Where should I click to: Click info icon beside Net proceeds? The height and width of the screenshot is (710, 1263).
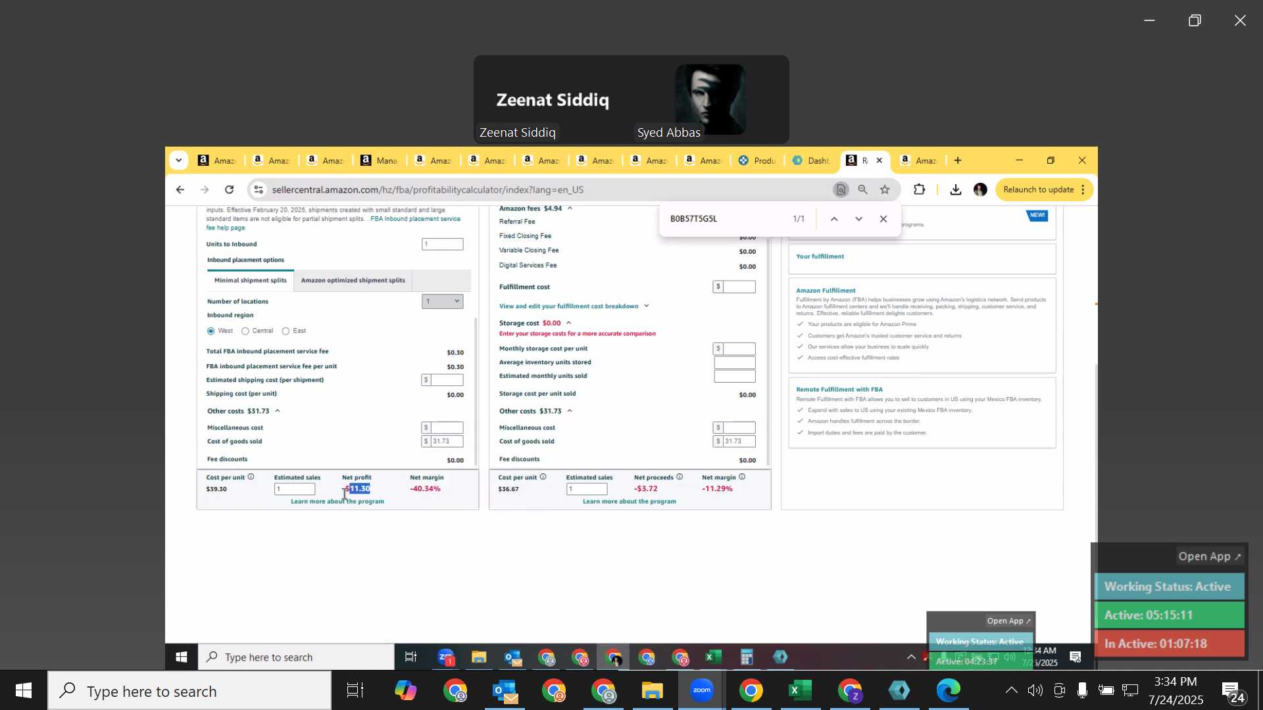click(680, 477)
